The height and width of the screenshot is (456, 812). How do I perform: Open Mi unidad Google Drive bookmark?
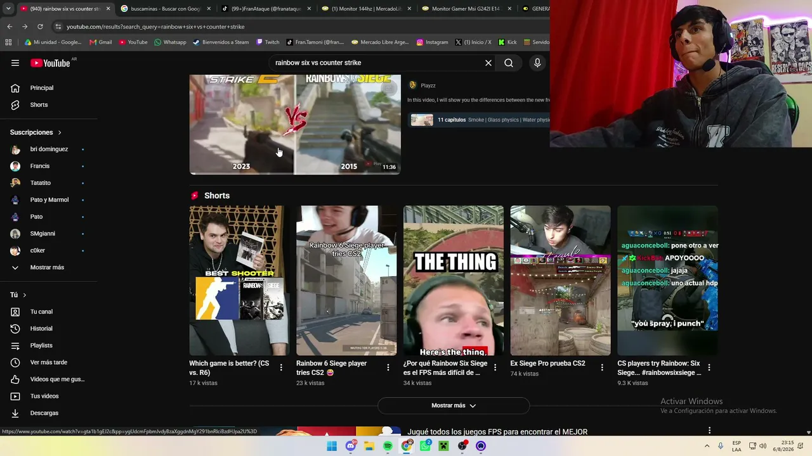coord(53,42)
